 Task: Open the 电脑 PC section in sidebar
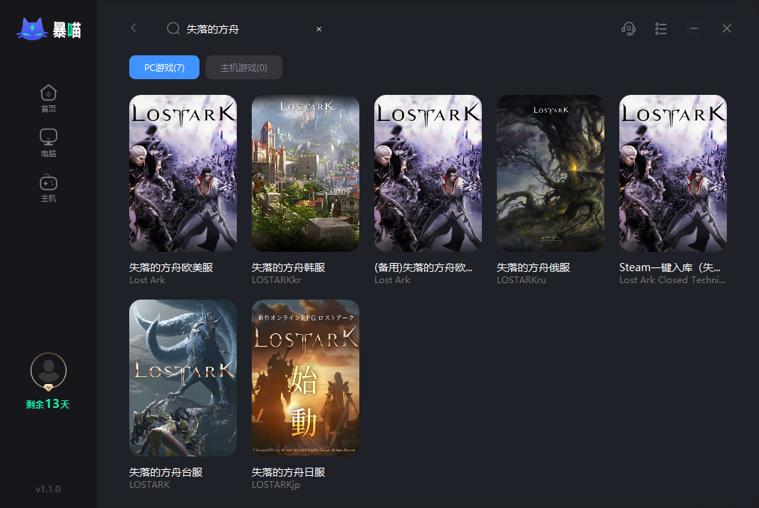49,143
